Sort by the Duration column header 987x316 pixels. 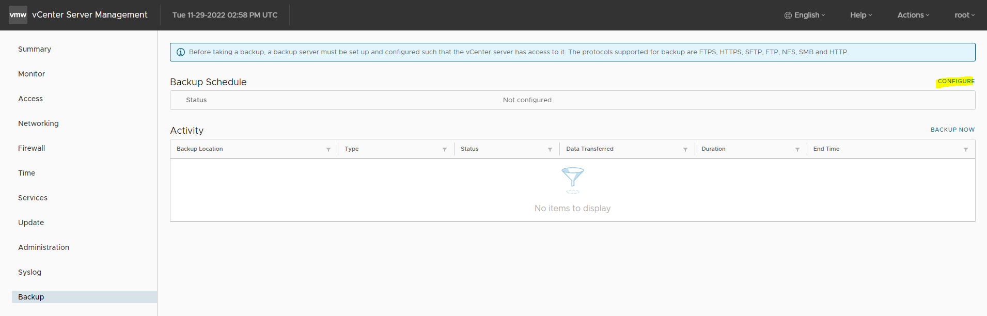713,149
